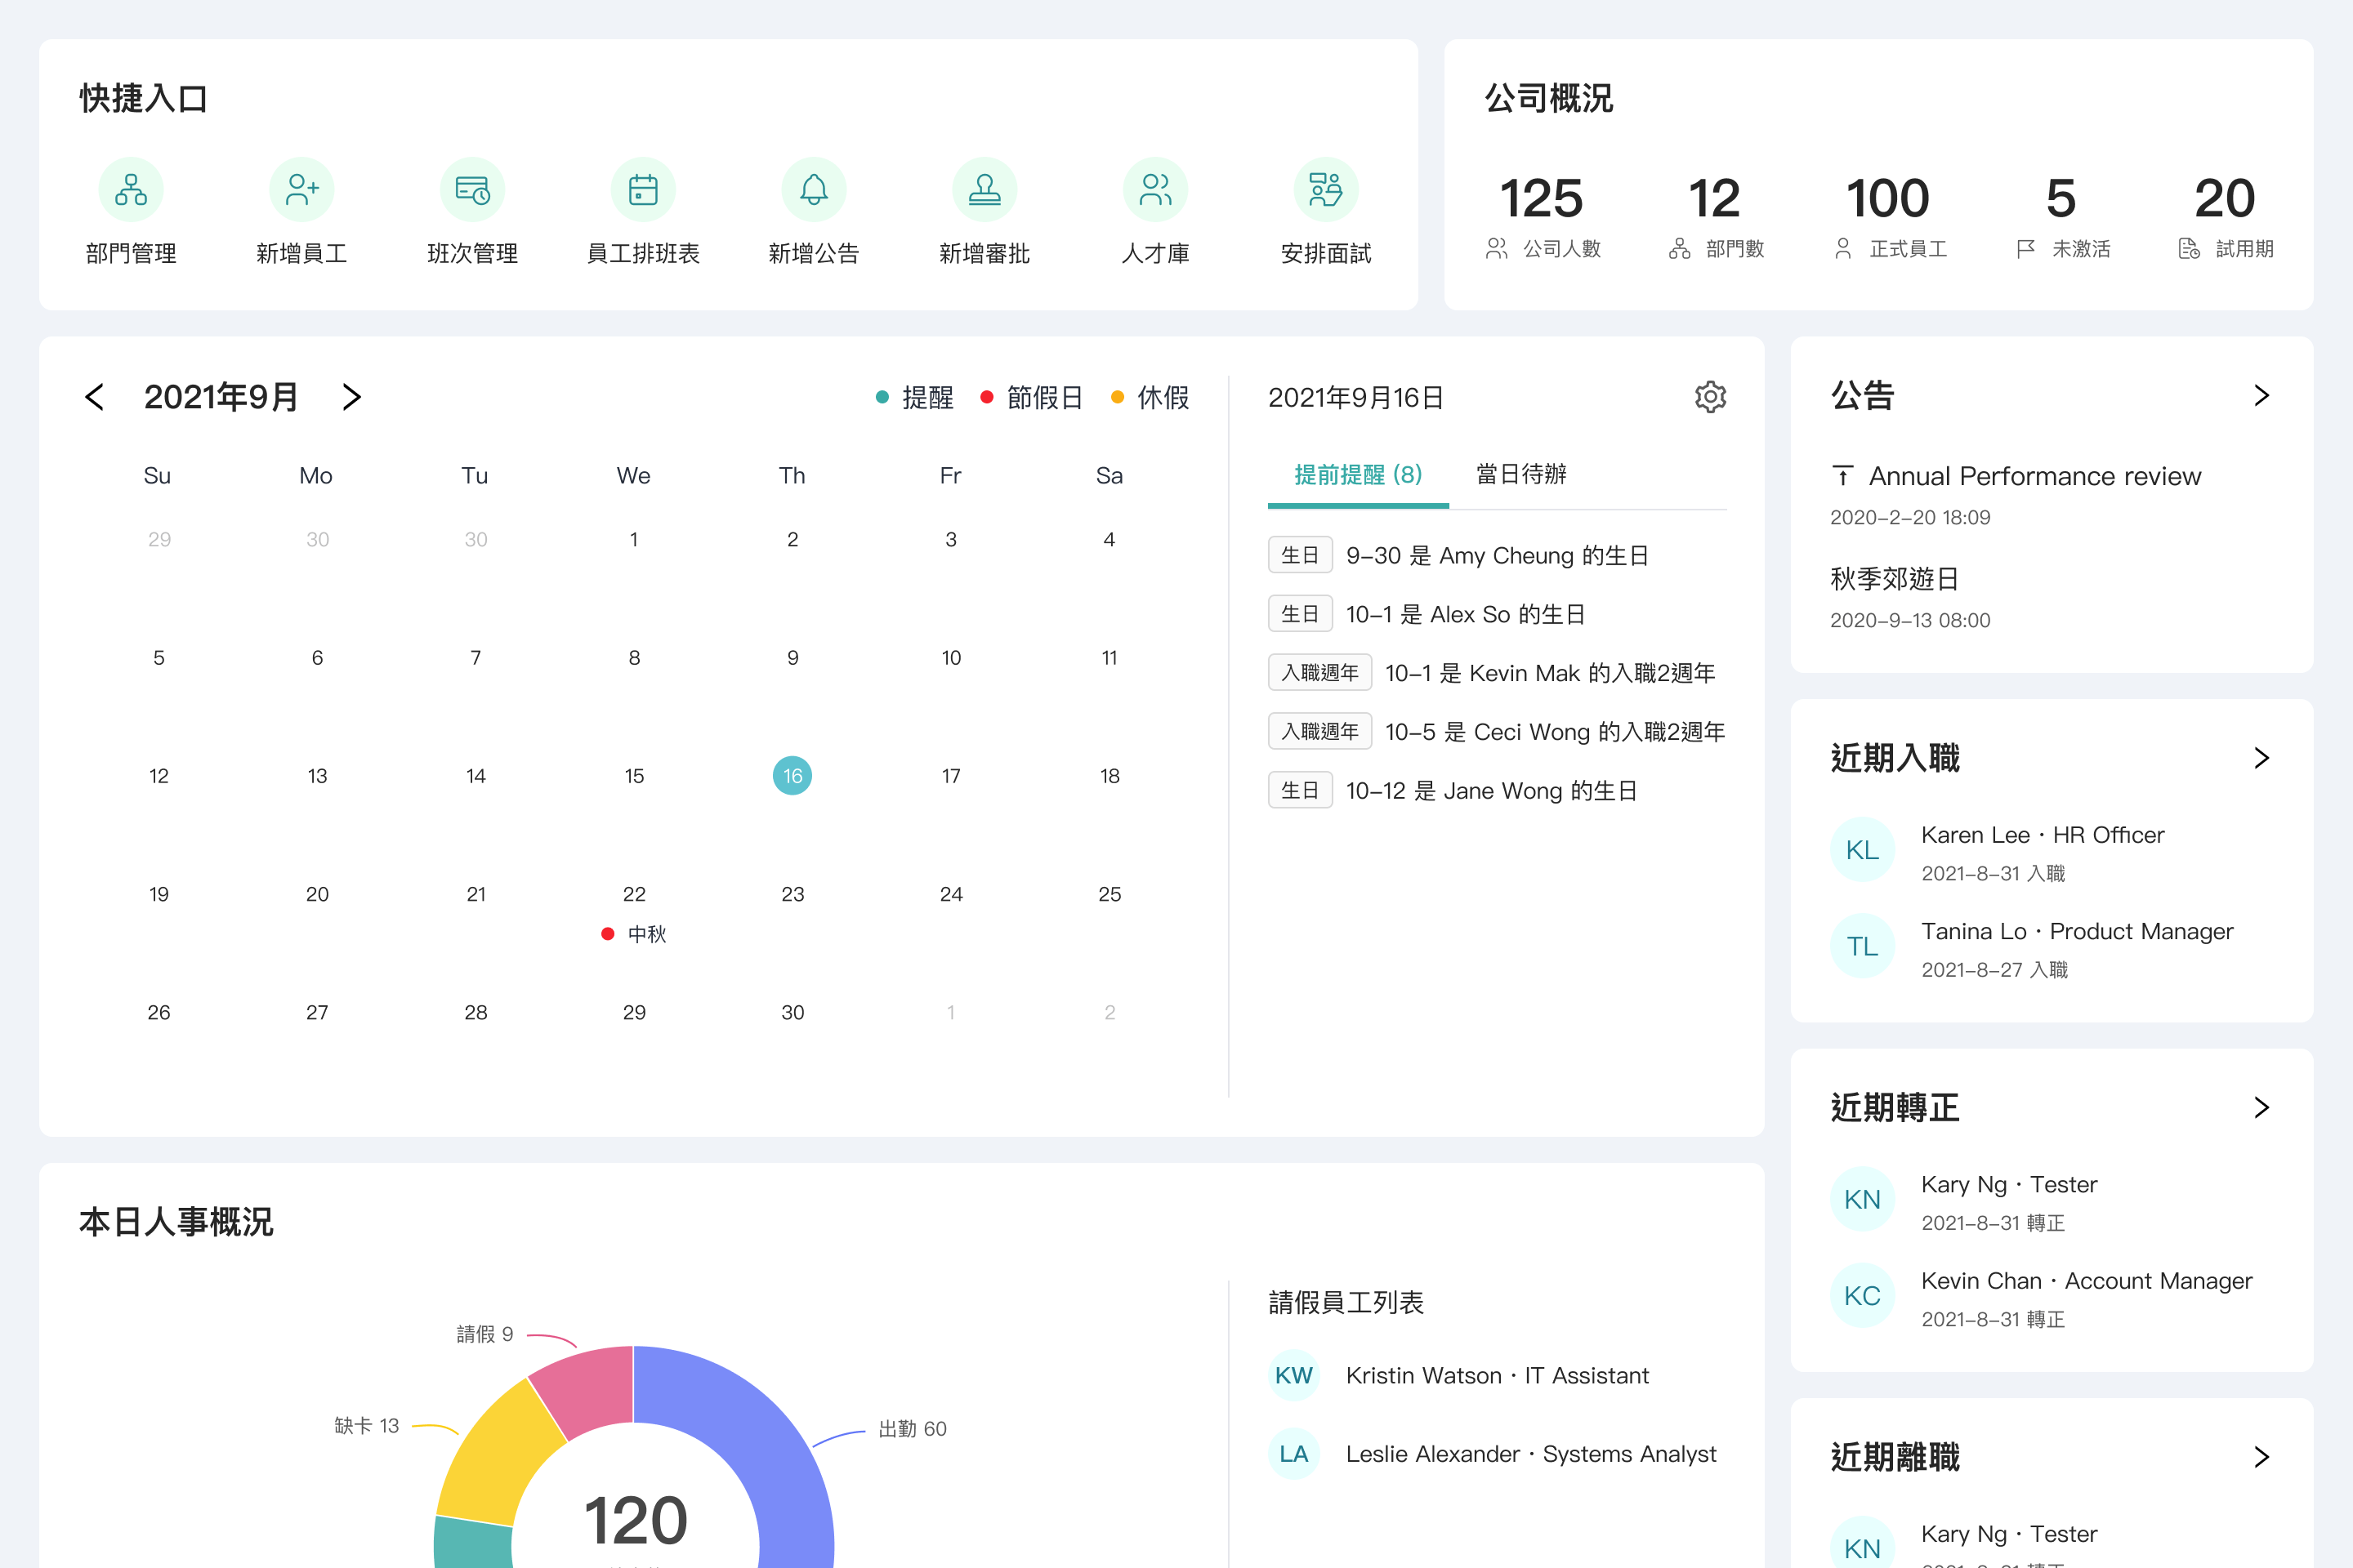Viewport: 2353px width, 1568px height.
Task: Click the 新增員工 add employee icon
Action: tap(301, 189)
